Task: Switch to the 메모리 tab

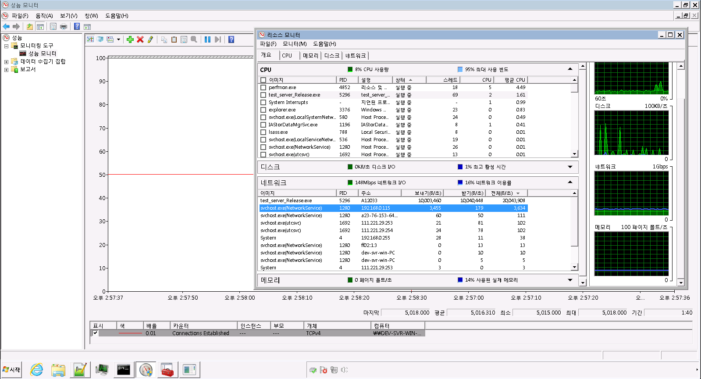Action: (310, 55)
